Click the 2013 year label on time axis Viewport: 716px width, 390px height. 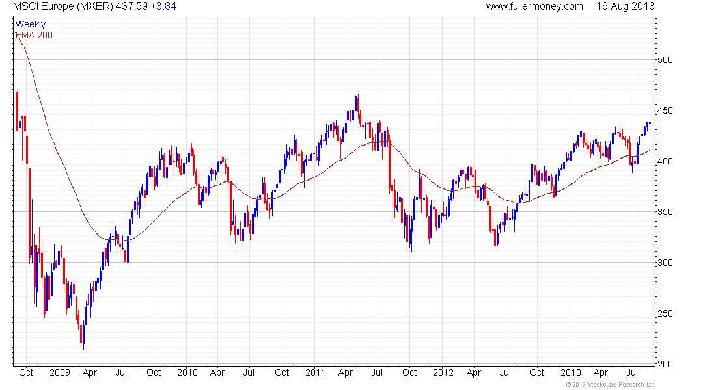click(x=571, y=372)
